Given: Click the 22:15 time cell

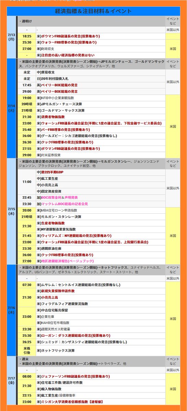Looking at the screenshot, I should click(27, 395).
